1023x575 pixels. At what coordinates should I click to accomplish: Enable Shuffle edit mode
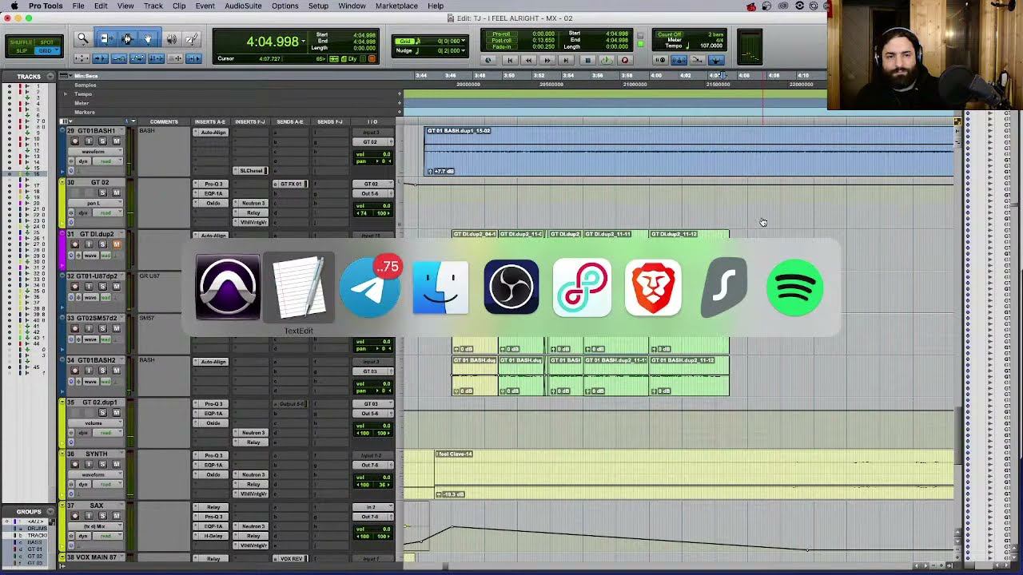click(22, 42)
